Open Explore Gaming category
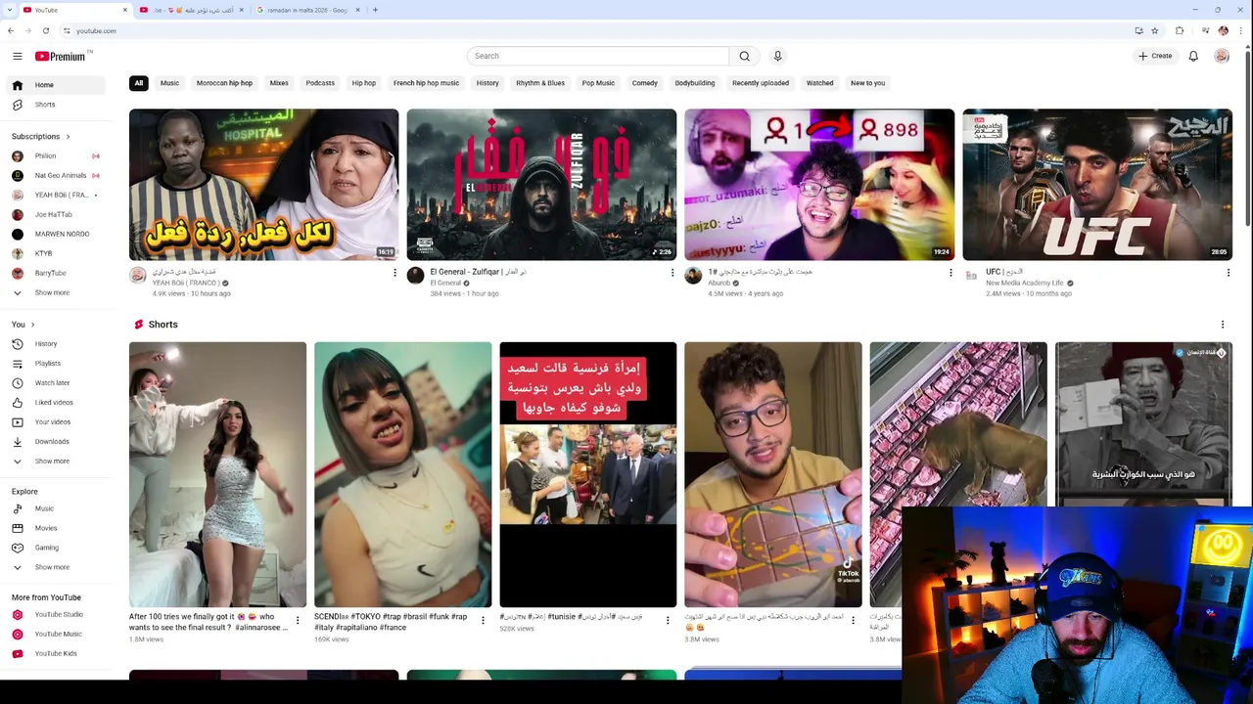 pyautogui.click(x=55, y=548)
